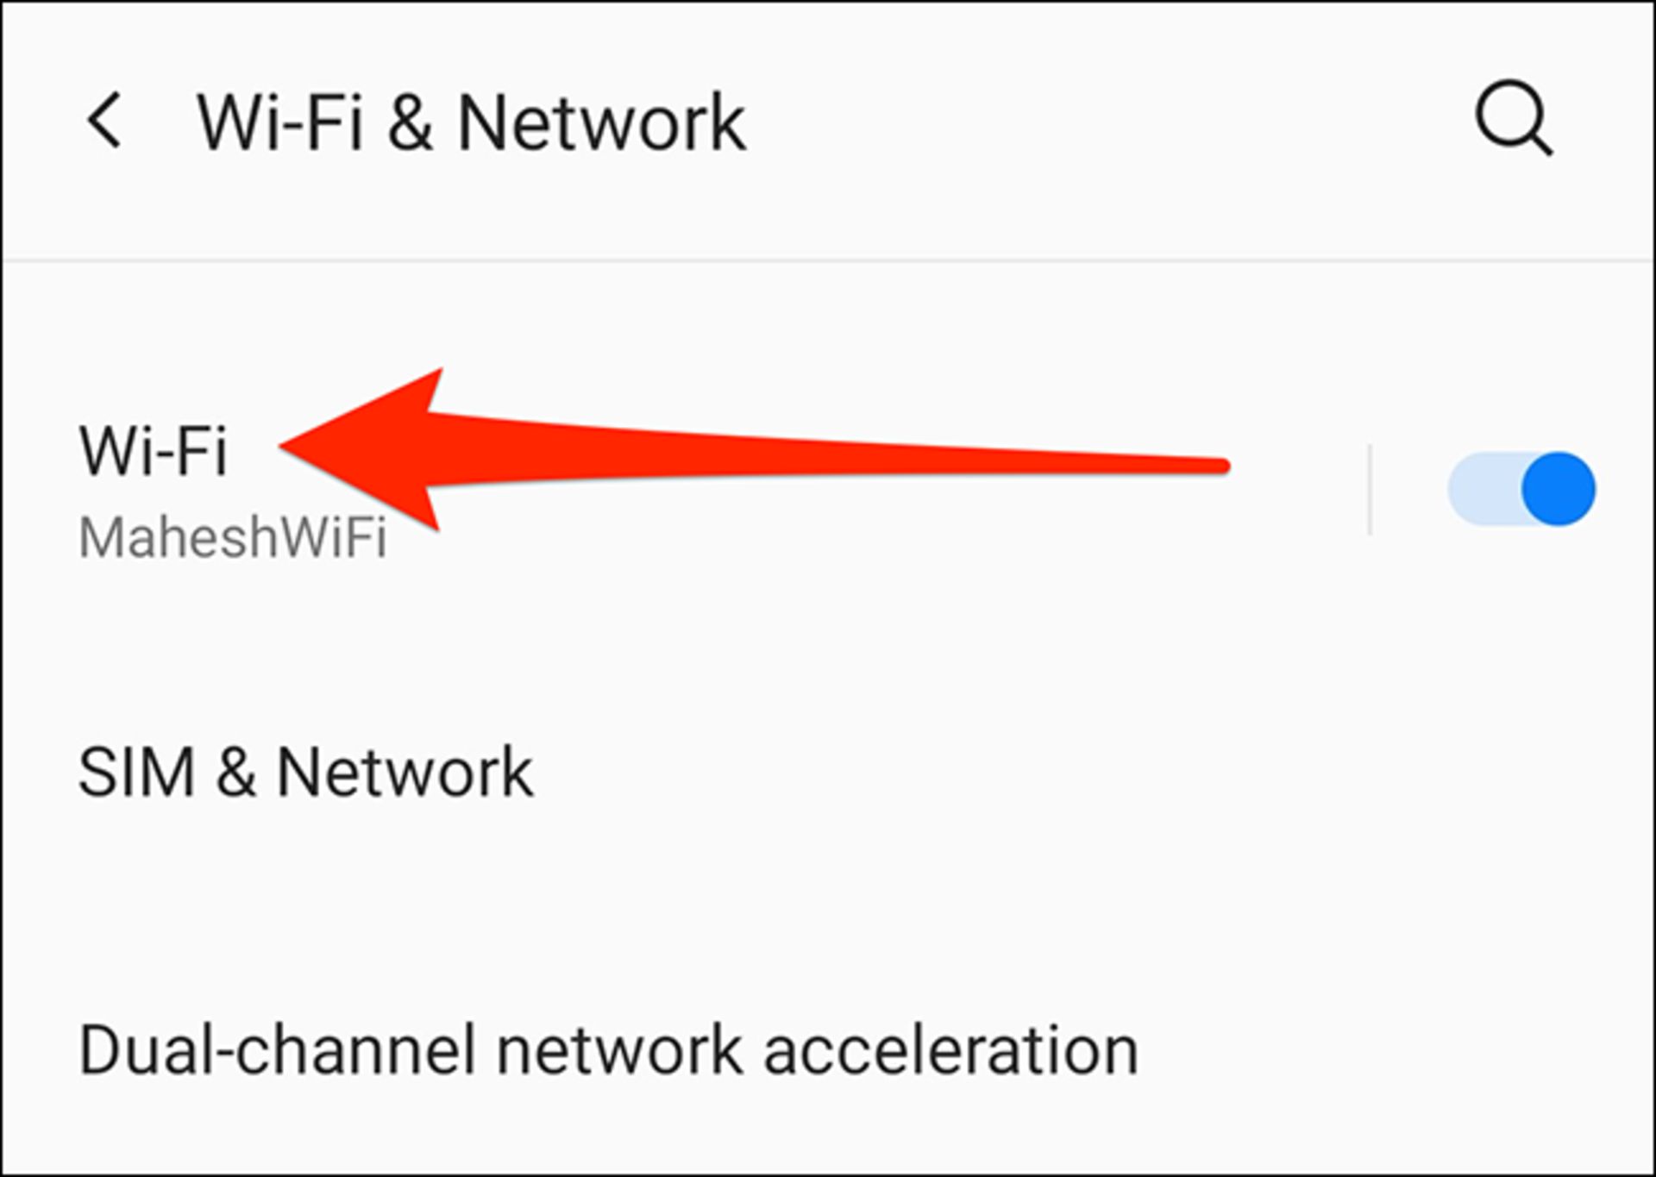Tap the vertical divider beside the Wi-Fi toggle

pos(1370,489)
